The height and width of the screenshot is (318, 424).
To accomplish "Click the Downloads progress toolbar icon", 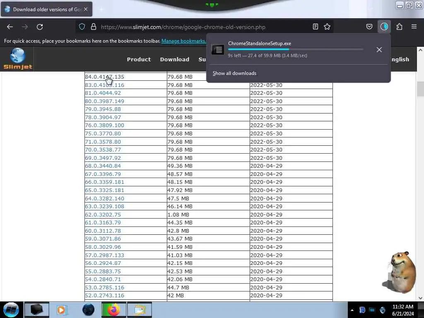I will (384, 26).
